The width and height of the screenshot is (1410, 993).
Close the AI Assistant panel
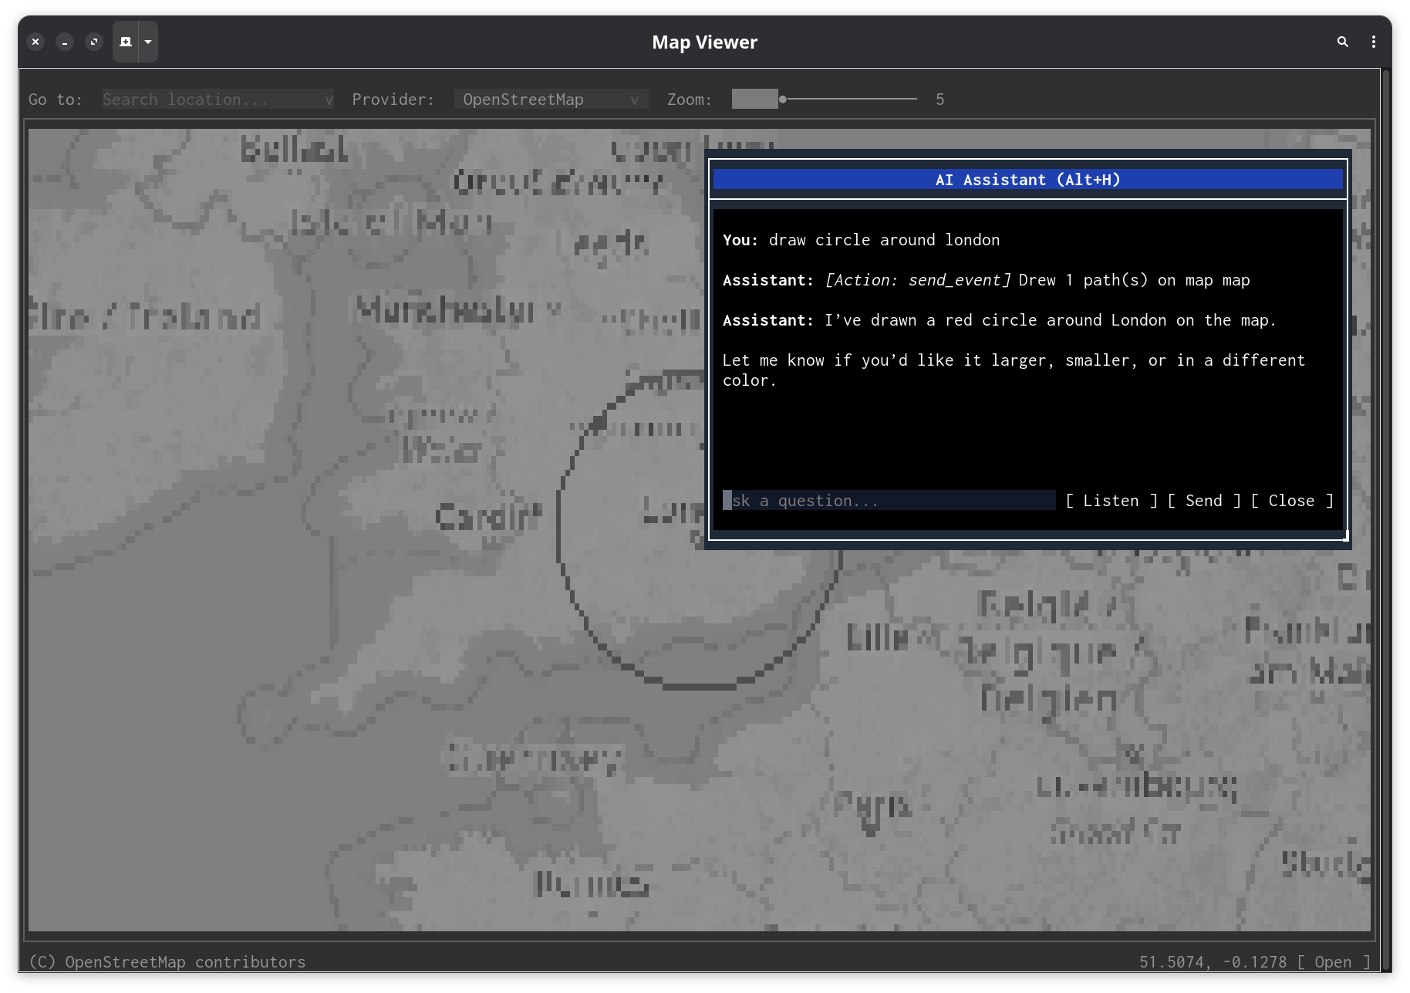[1291, 501]
